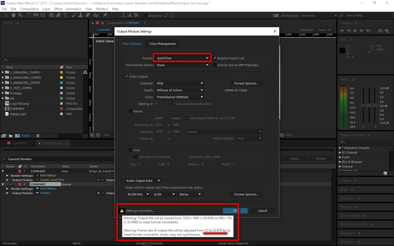The image size is (394, 246).
Task: Click Cancel in Output Module Settings
Action: [x=262, y=211]
